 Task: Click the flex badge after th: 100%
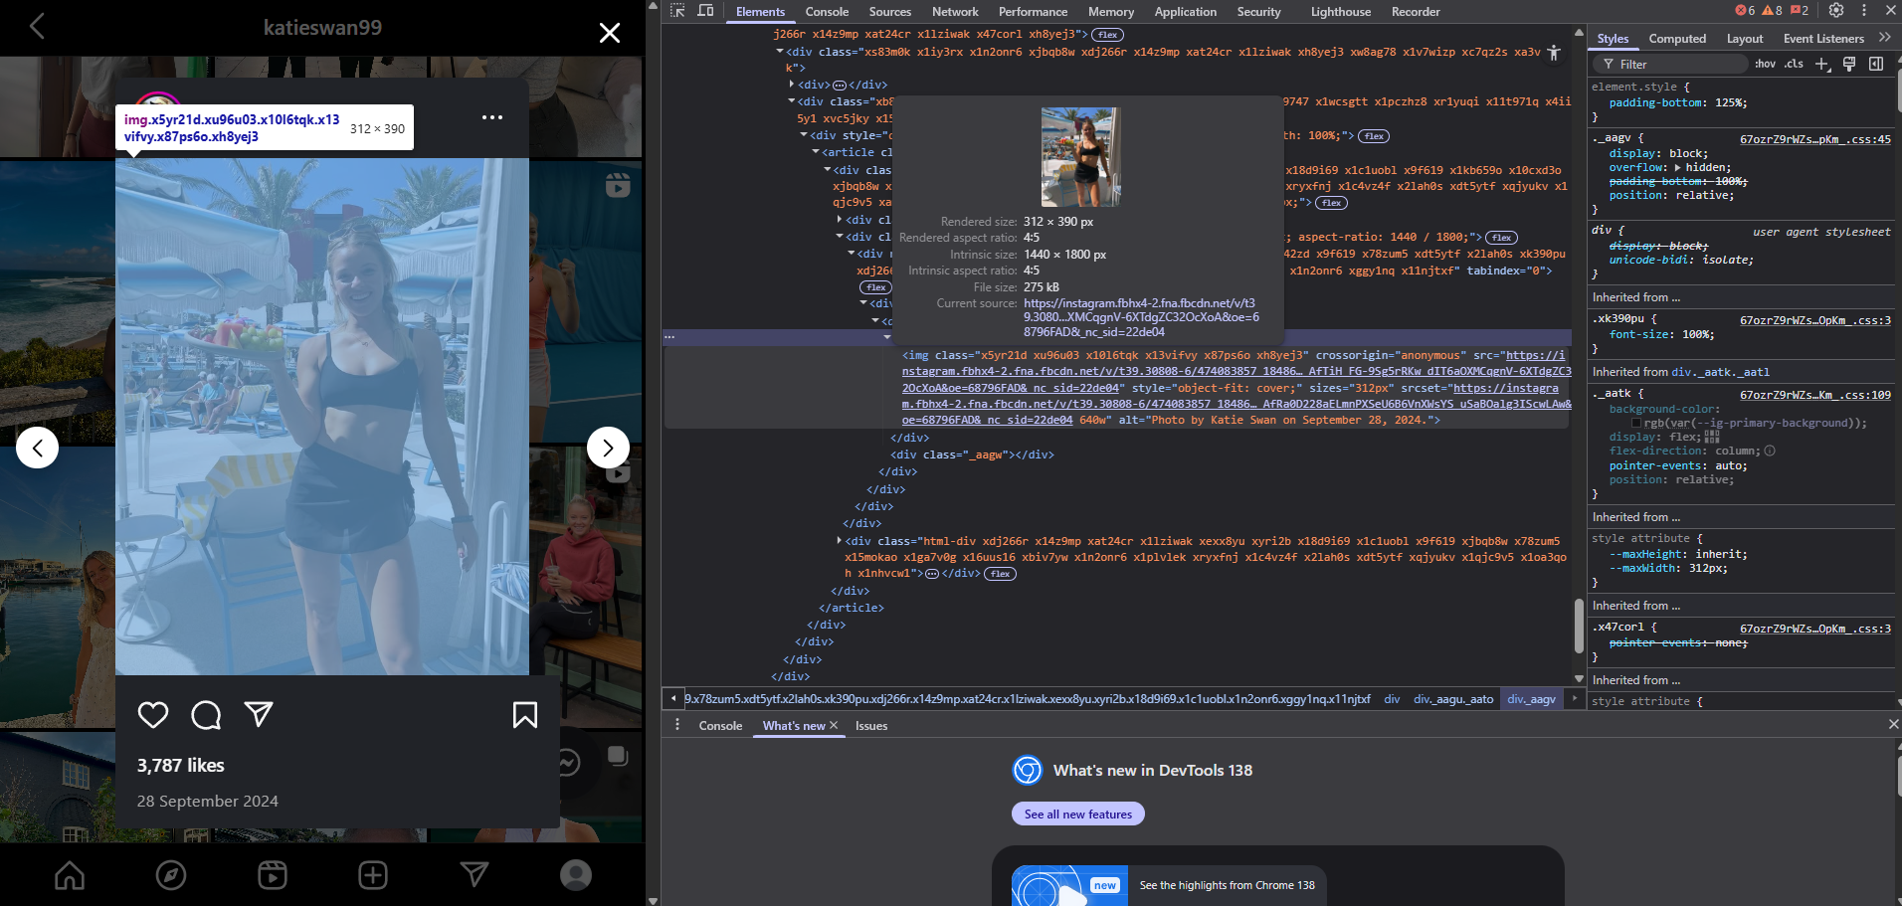pyautogui.click(x=1374, y=136)
